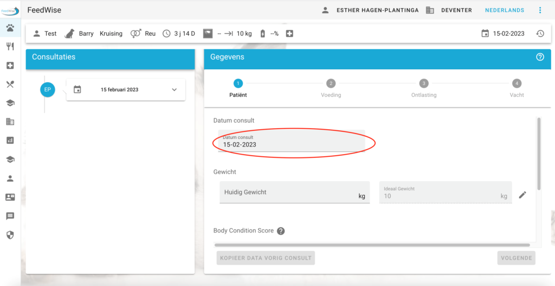
Task: Open the three-dot more options menu
Action: 540,10
